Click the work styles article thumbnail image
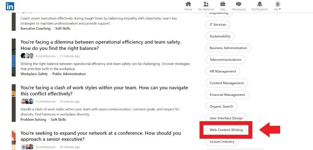The width and height of the screenshot is (313, 150). [x=14, y=103]
